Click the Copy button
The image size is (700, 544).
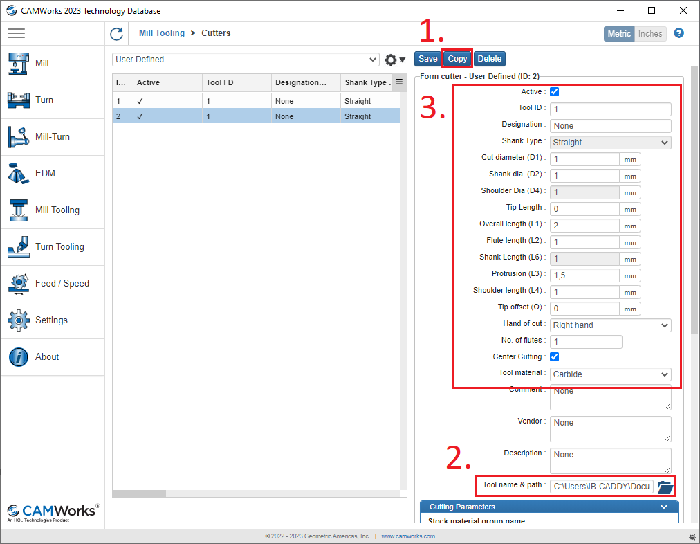pos(457,59)
